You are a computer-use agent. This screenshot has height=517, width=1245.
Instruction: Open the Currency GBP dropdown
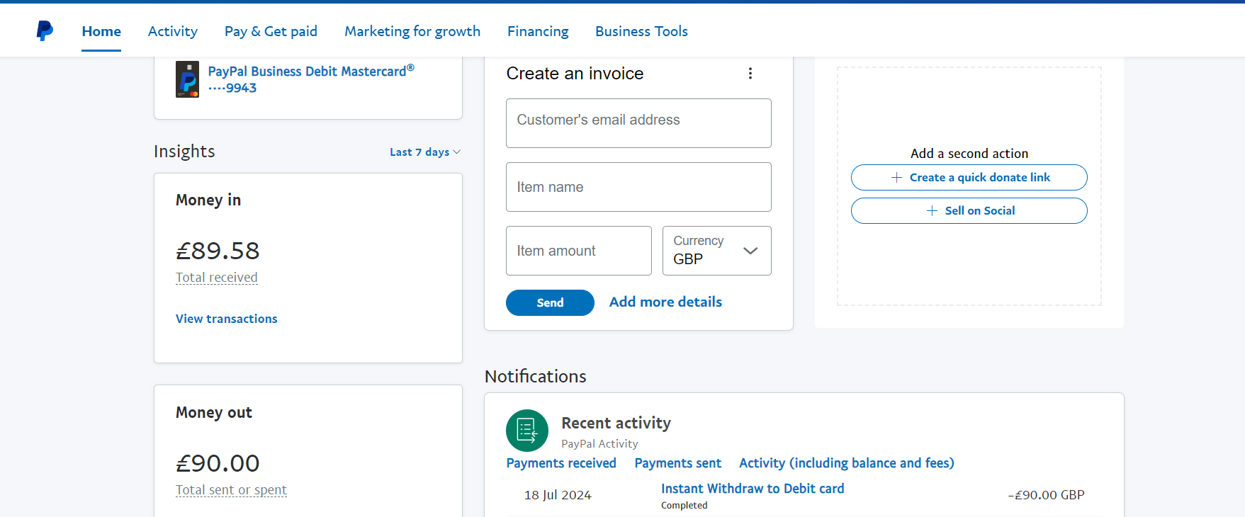716,251
